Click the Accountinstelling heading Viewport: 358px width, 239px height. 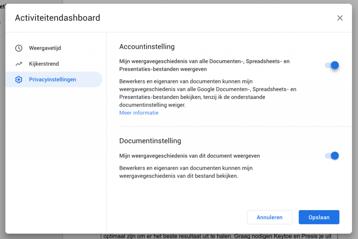point(147,47)
